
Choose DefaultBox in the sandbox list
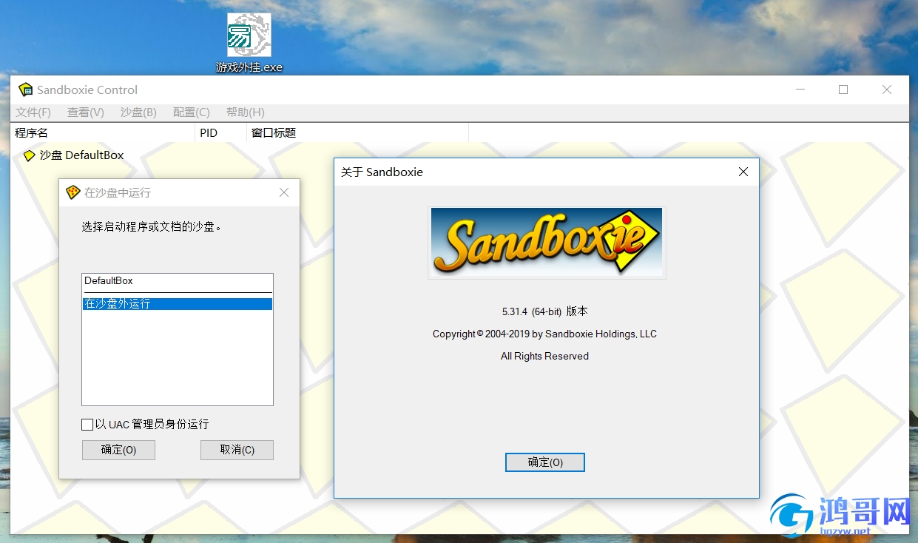point(178,281)
